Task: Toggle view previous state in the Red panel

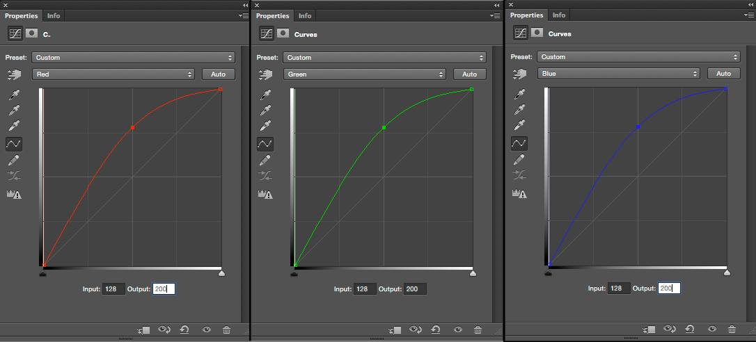Action: pos(164,330)
